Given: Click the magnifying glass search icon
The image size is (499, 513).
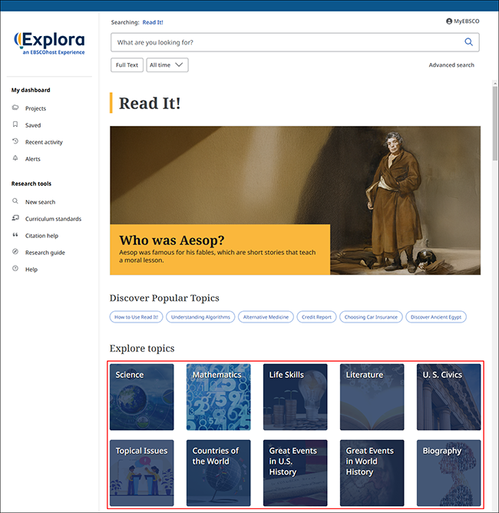Looking at the screenshot, I should pyautogui.click(x=468, y=42).
